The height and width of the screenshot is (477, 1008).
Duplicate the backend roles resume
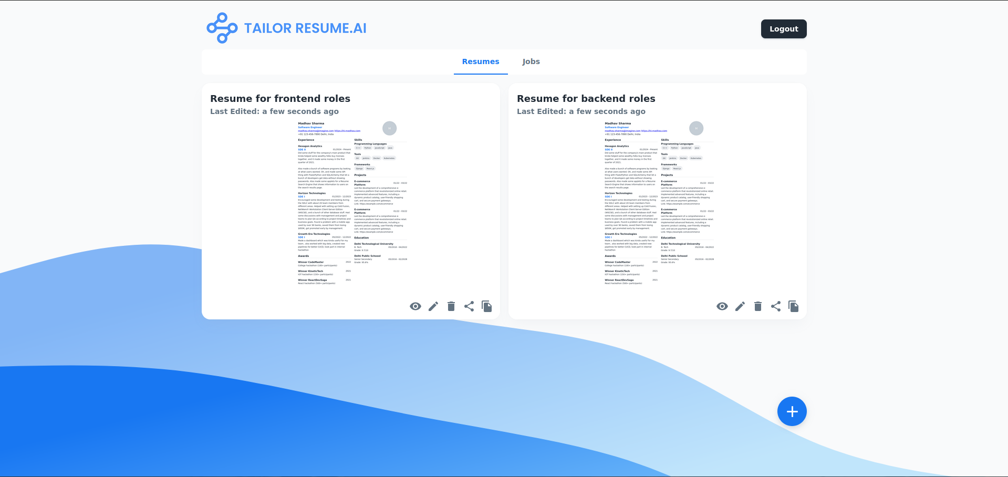pyautogui.click(x=794, y=306)
